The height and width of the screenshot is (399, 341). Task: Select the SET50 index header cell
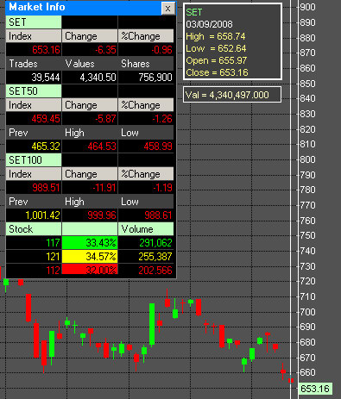click(34, 91)
